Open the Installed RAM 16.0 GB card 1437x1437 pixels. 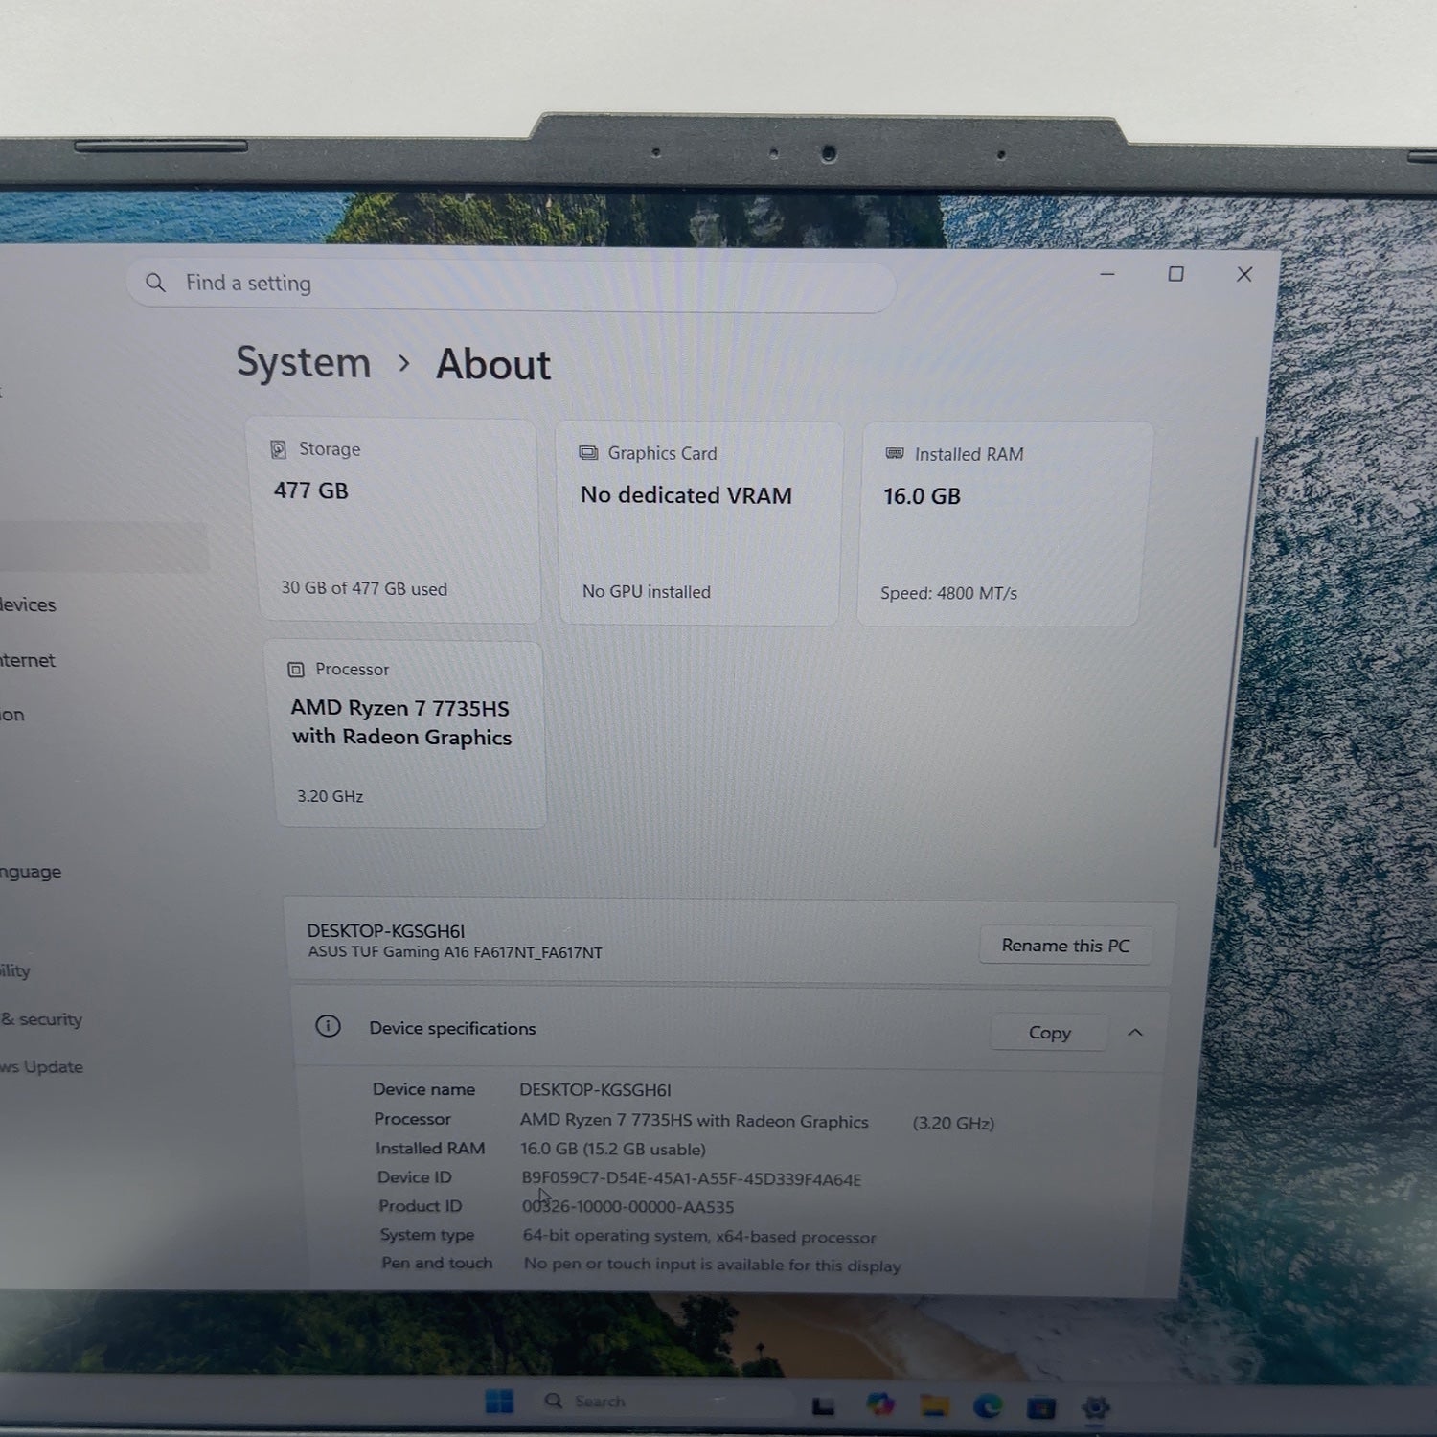point(1003,525)
